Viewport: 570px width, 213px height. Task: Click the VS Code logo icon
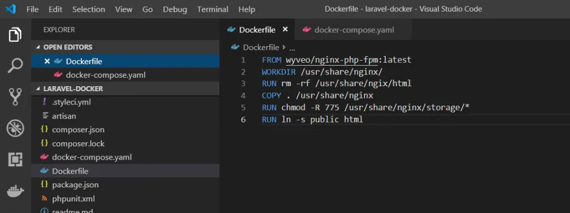click(x=11, y=9)
